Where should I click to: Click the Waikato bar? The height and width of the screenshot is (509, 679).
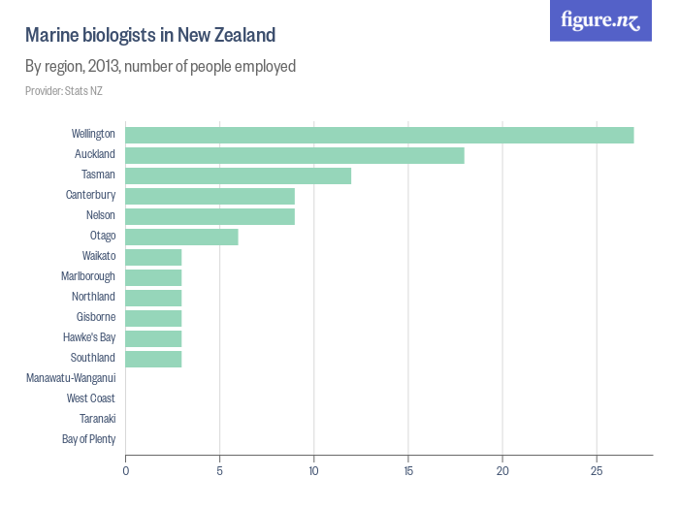pyautogui.click(x=153, y=257)
